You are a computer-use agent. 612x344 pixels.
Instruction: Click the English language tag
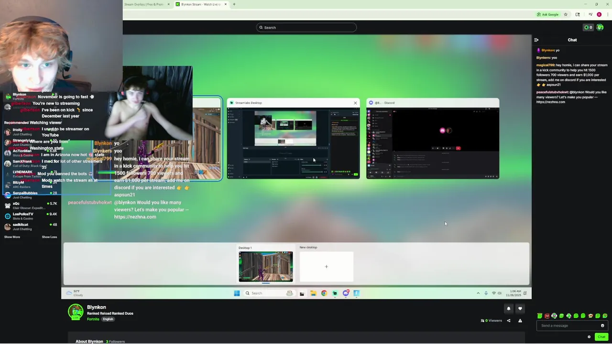tap(108, 319)
